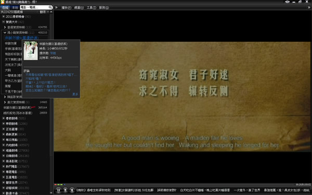Select the 大腕 movie in the list
This screenshot has width=312, height=195.
pyautogui.click(x=8, y=70)
